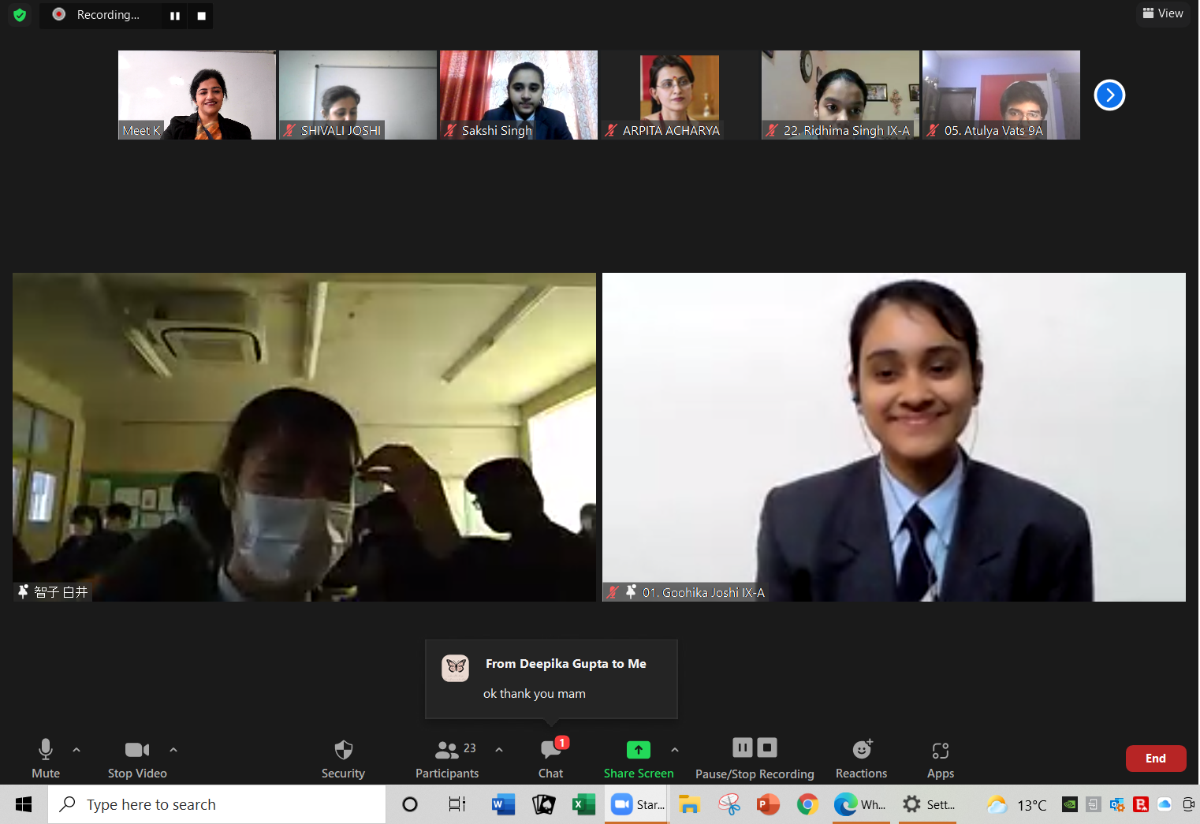
Task: Open the Reactions emoji menu
Action: [x=861, y=759]
